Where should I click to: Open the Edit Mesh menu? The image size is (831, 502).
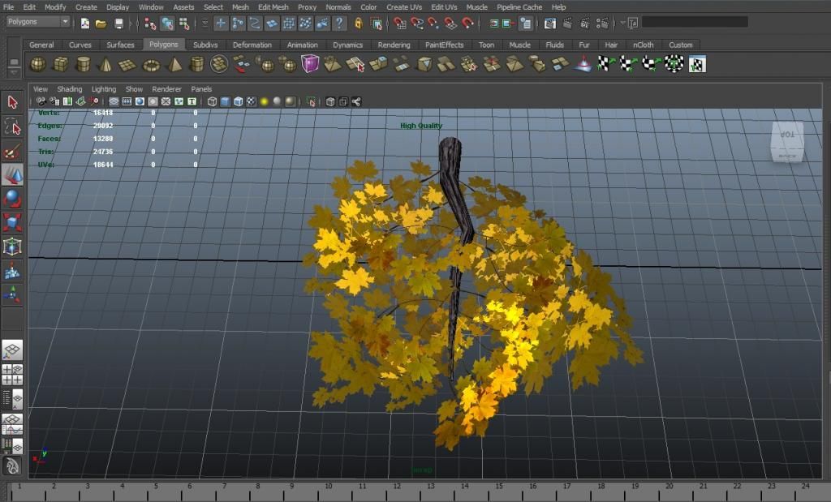273,7
